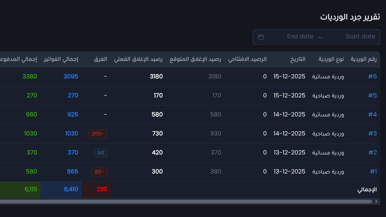Click the إجمالي الفواتير column header
386x217 pixels.
61,59
